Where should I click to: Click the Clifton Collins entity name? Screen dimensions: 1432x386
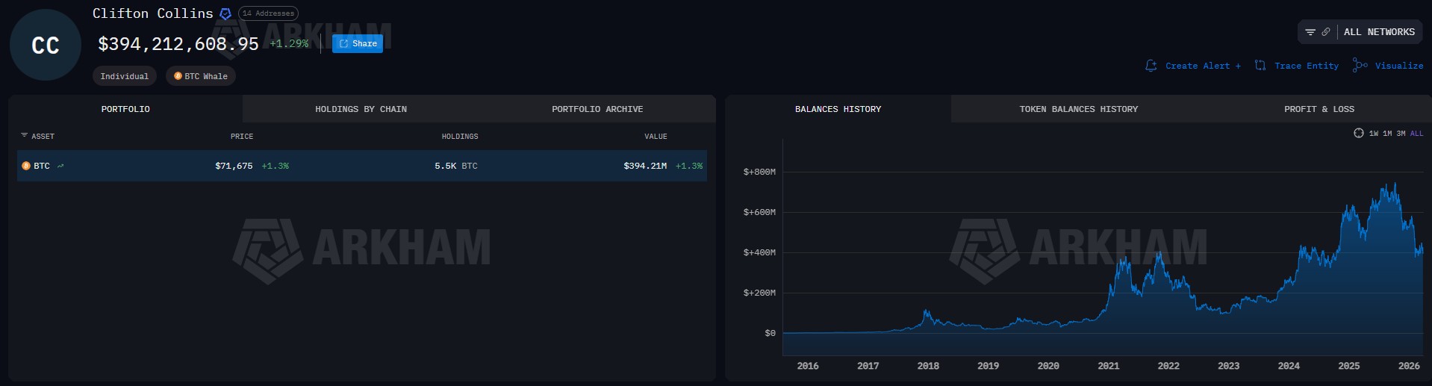153,13
